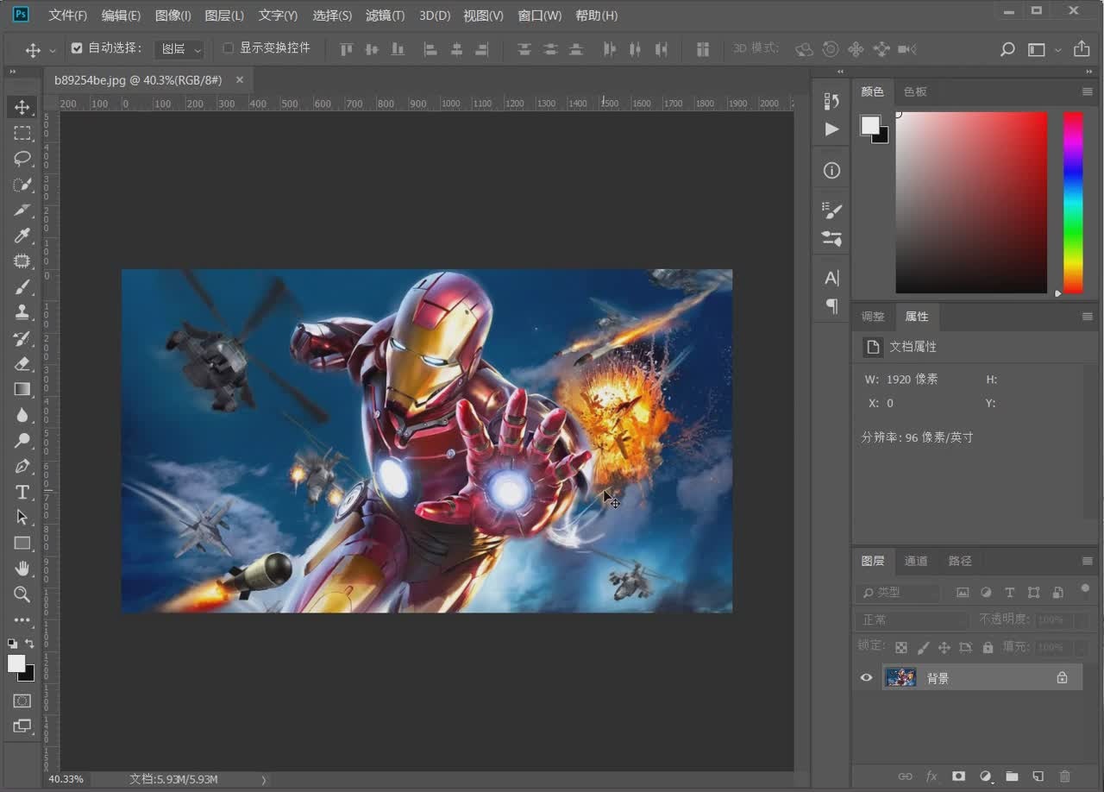The width and height of the screenshot is (1104, 792).
Task: Toggle Quick Mask mode
Action: (x=22, y=701)
